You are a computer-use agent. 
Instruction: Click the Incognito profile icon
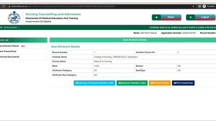pos(204,6)
